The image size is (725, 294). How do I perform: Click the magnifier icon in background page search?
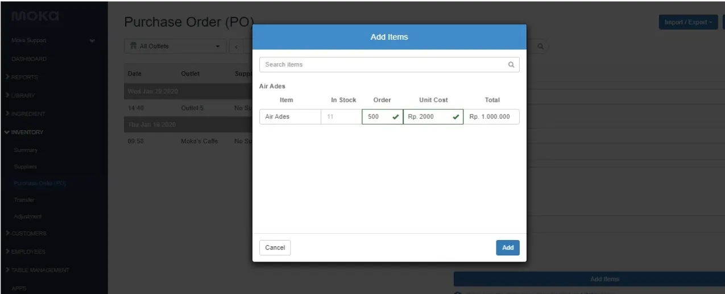[x=541, y=46]
